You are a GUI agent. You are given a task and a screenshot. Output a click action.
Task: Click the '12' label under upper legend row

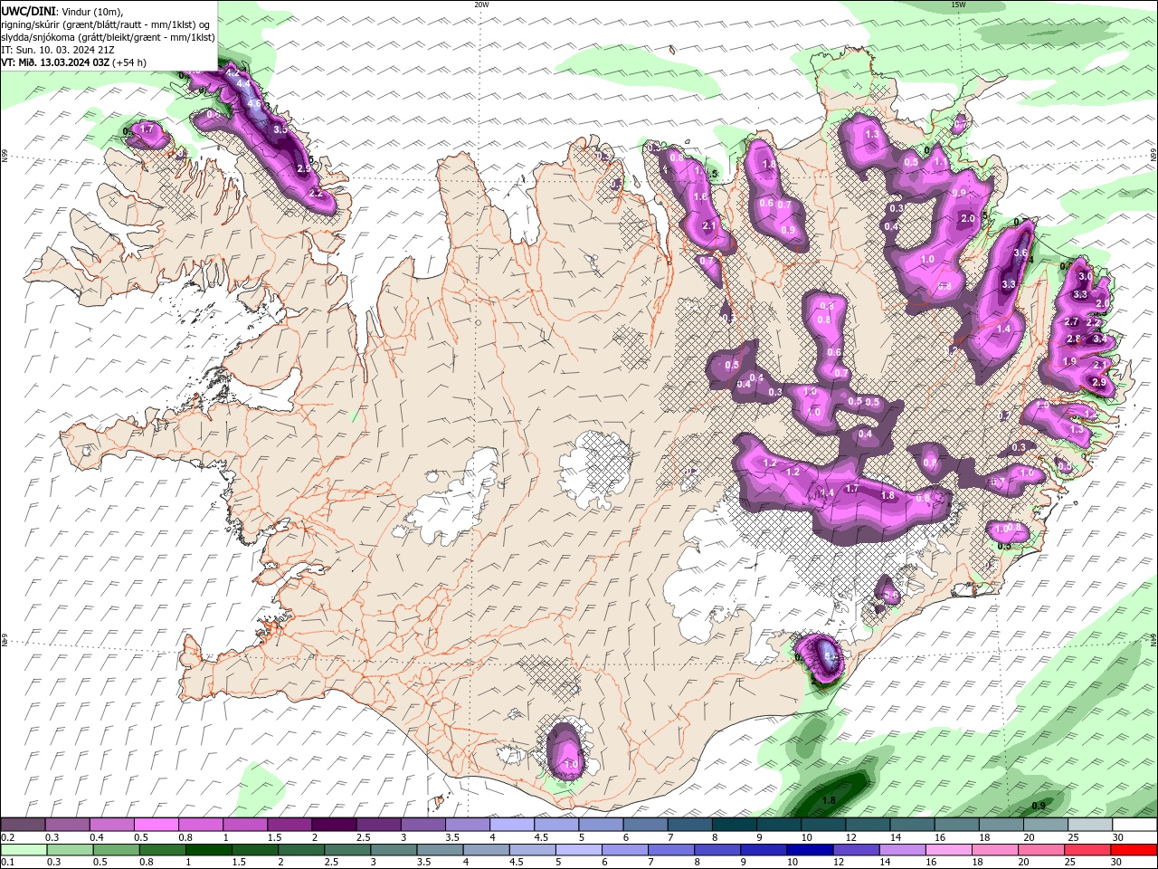click(850, 837)
